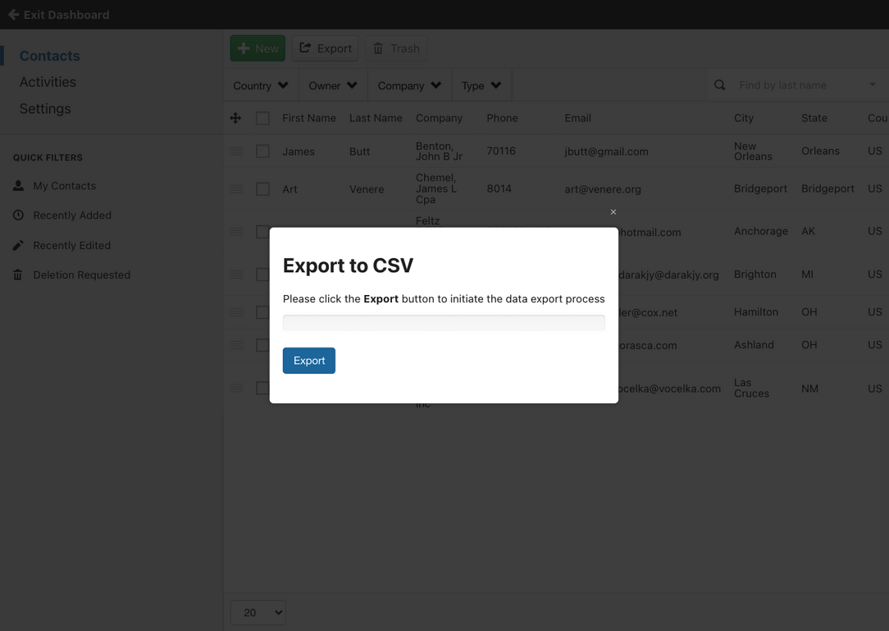
Task: Open the Contacts section
Action: pos(50,56)
